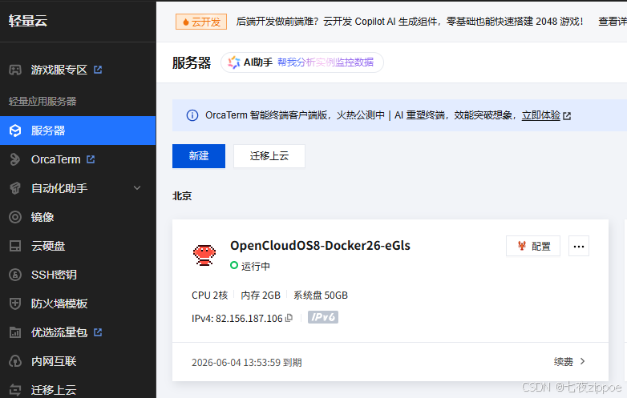Copy the IPv4 address 82.156.187.106
Screen dimensions: 627x398
289,318
